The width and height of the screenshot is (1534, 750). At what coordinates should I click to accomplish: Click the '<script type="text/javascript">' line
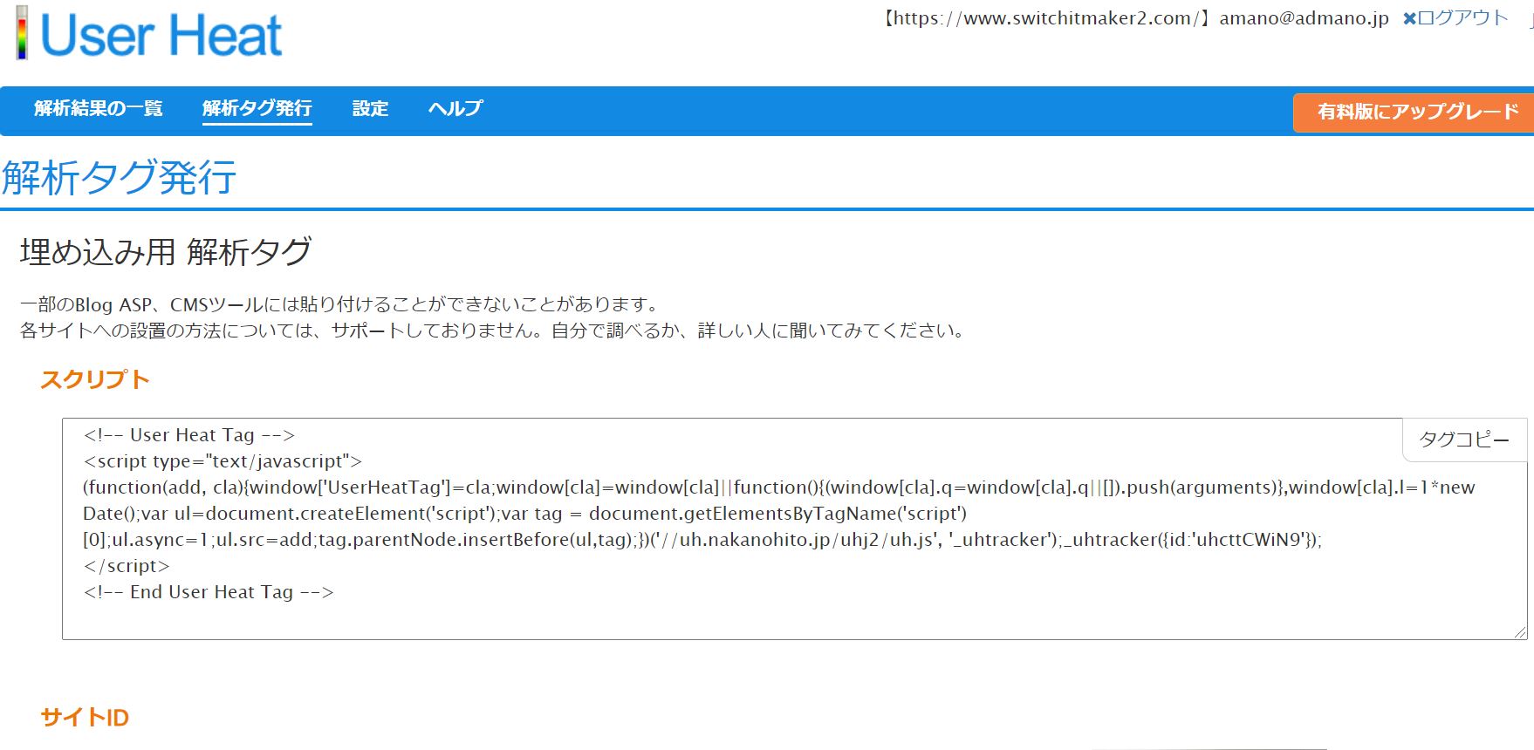coord(223,461)
